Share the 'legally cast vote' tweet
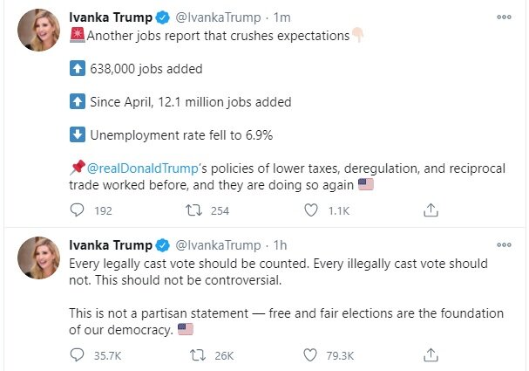The height and width of the screenshot is (371, 529). (430, 354)
